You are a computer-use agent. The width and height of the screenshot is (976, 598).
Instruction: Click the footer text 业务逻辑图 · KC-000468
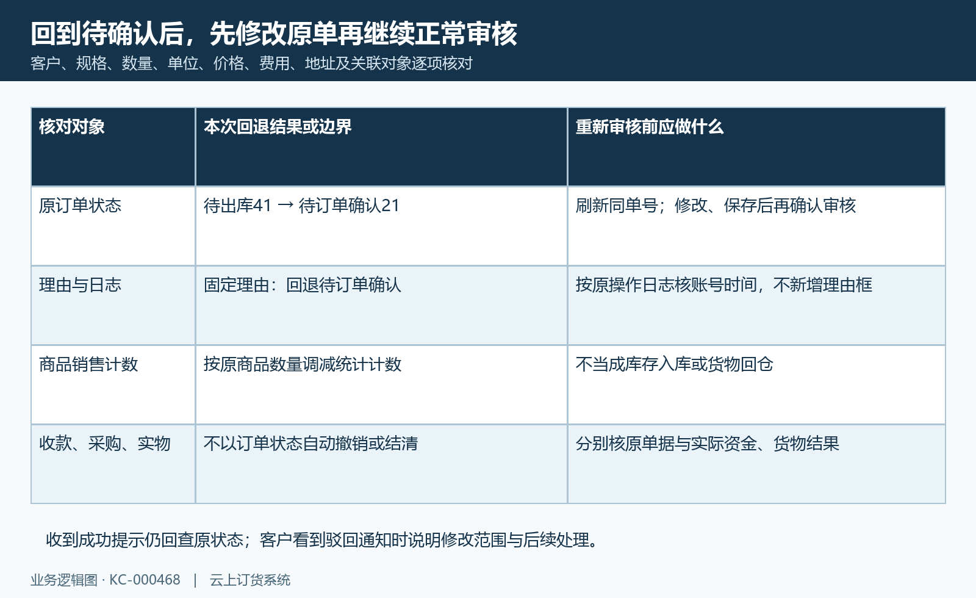pos(106,580)
